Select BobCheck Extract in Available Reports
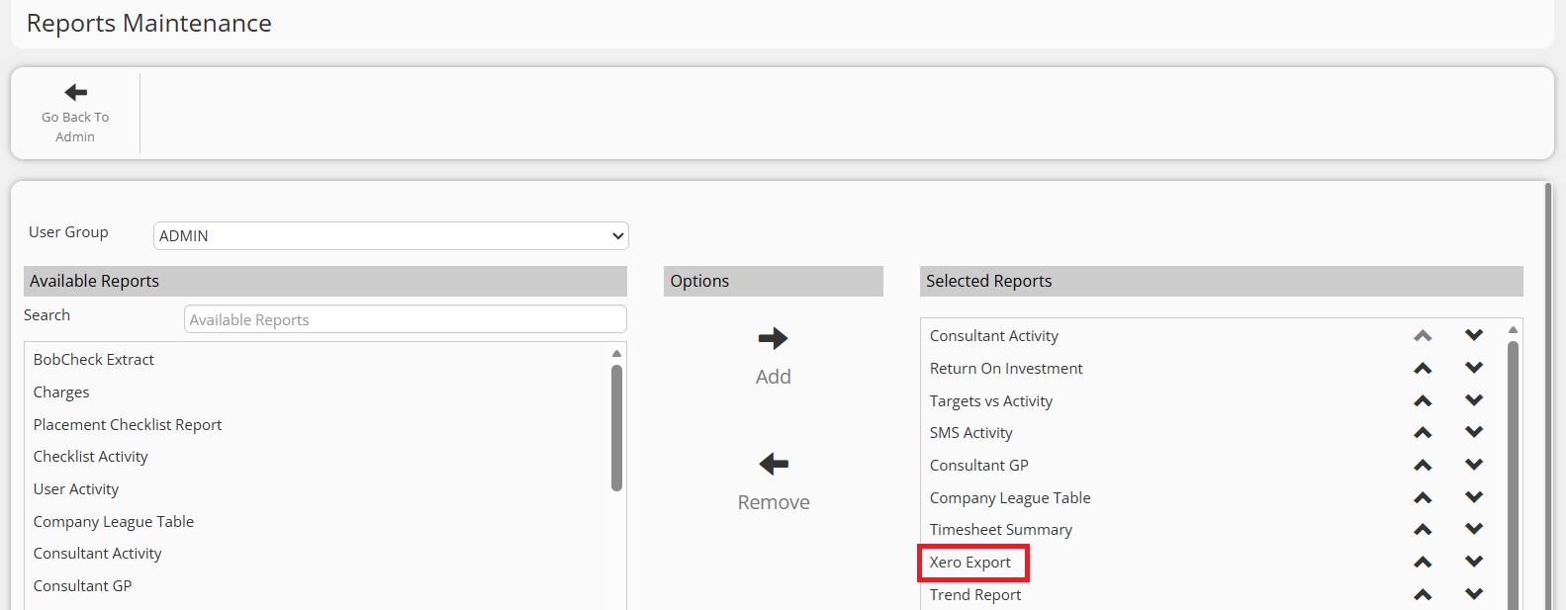The image size is (1566, 610). [x=94, y=360]
